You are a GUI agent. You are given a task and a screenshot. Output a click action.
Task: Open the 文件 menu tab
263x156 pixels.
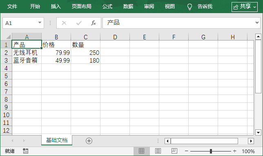12,7
